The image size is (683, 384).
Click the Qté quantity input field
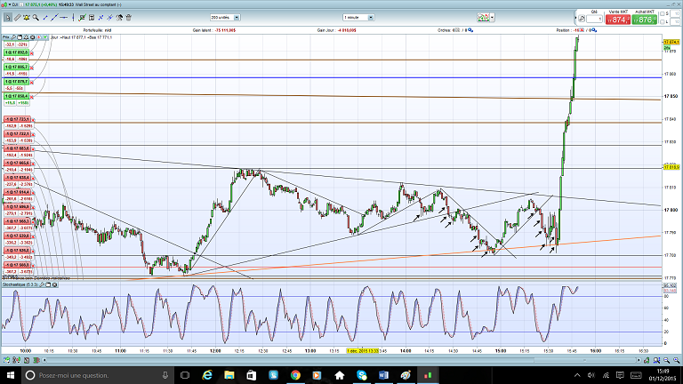tap(595, 19)
